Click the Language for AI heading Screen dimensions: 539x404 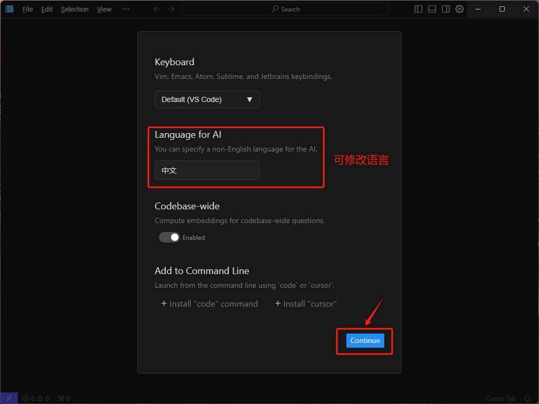(x=188, y=135)
